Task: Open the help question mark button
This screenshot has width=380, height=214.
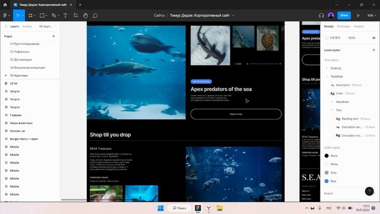Action: (369, 191)
